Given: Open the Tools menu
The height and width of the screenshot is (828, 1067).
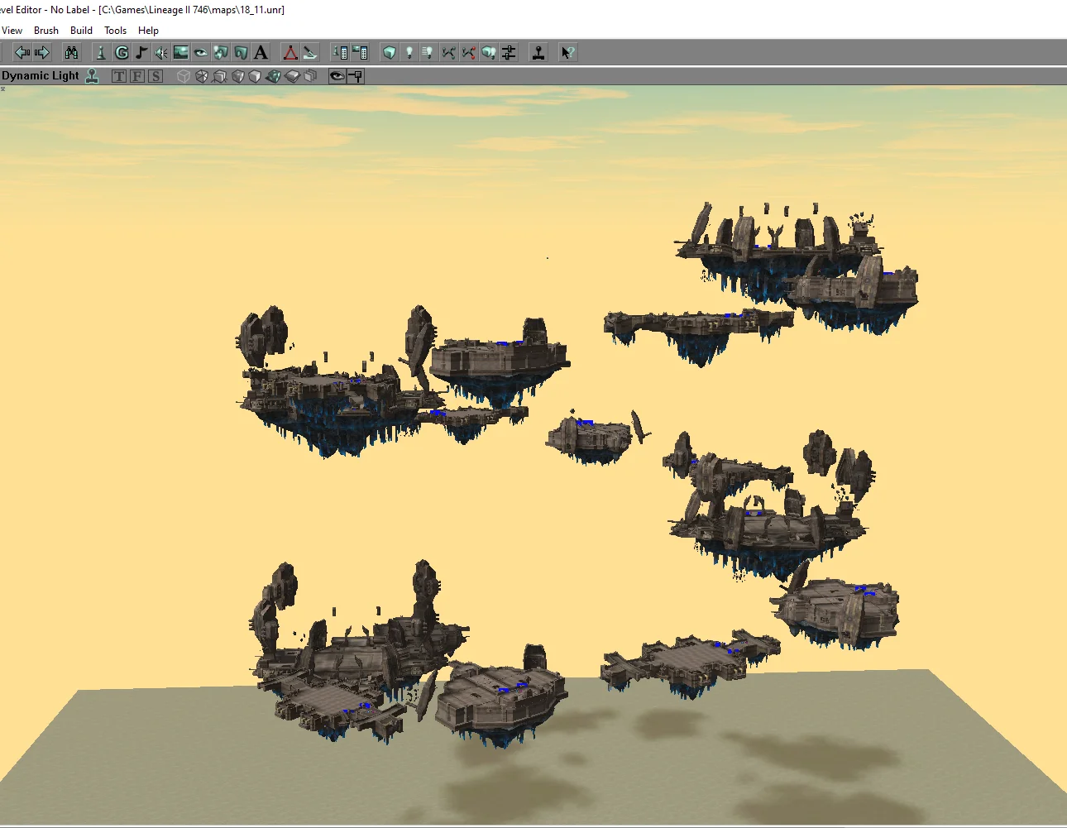Looking at the screenshot, I should 115,31.
